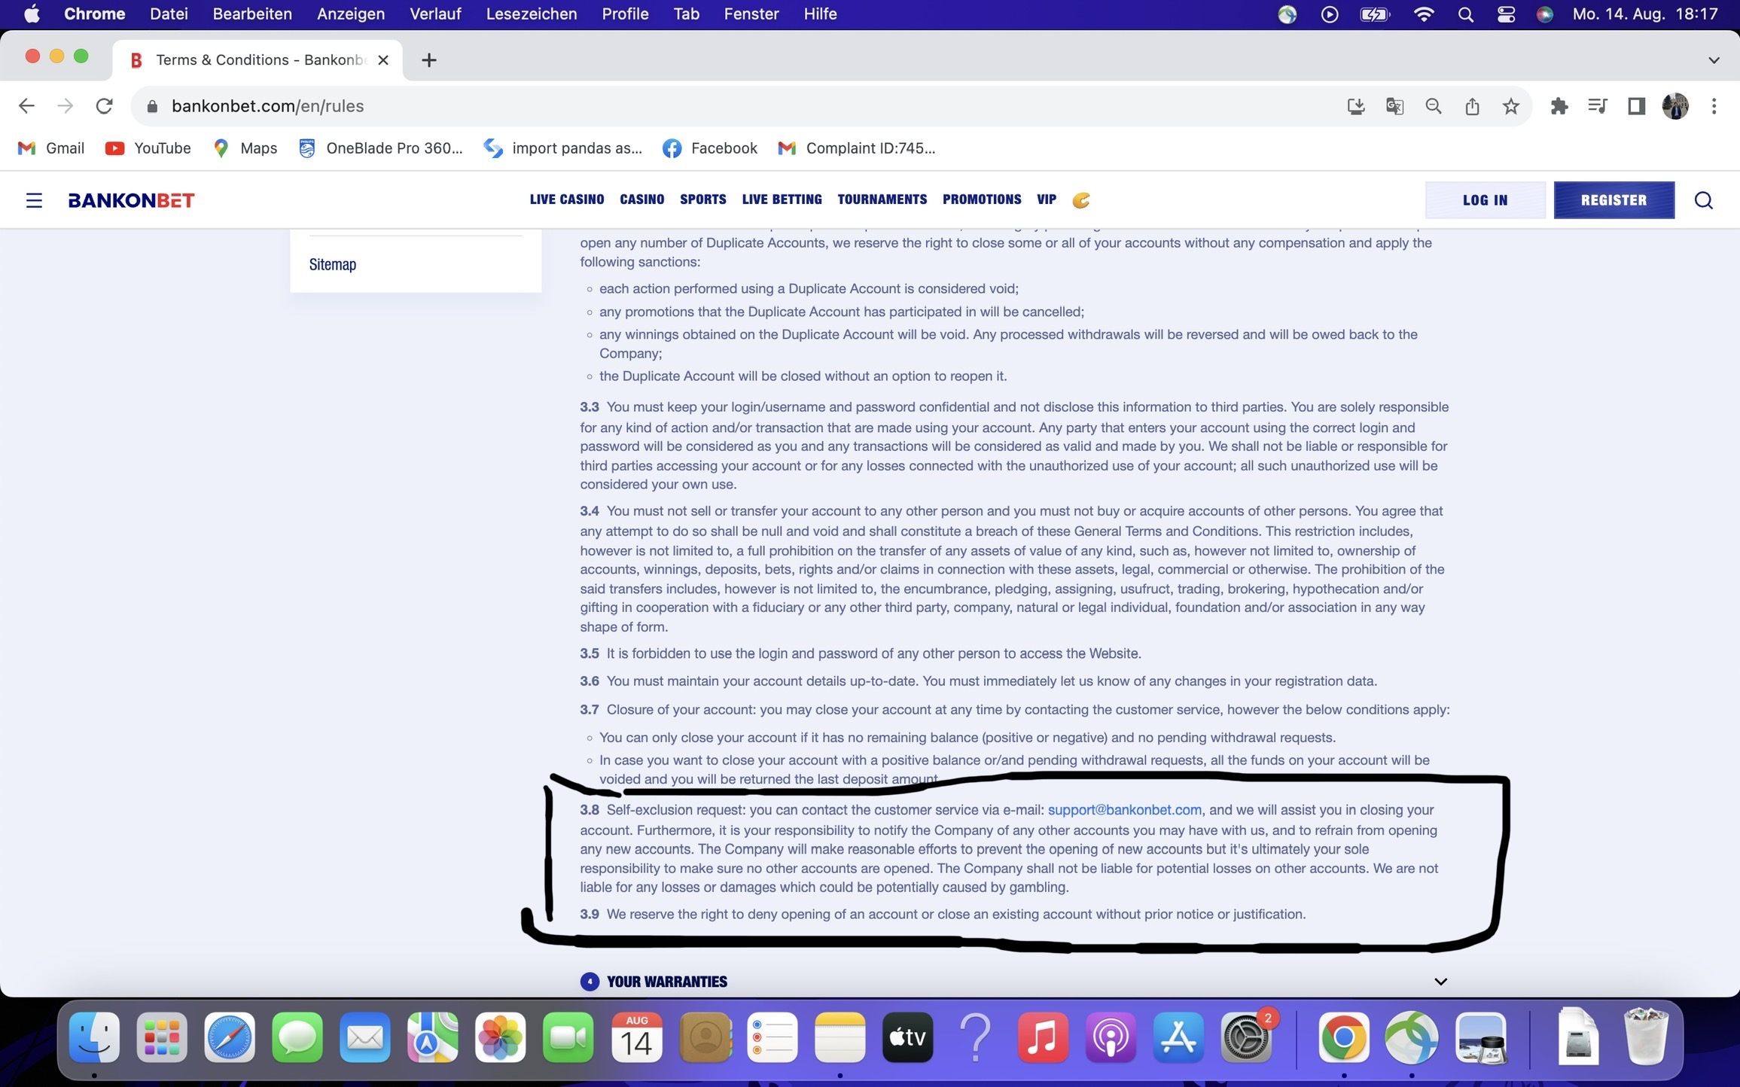Open the Datei menu
Screen dimensions: 1740x1087
tap(169, 14)
